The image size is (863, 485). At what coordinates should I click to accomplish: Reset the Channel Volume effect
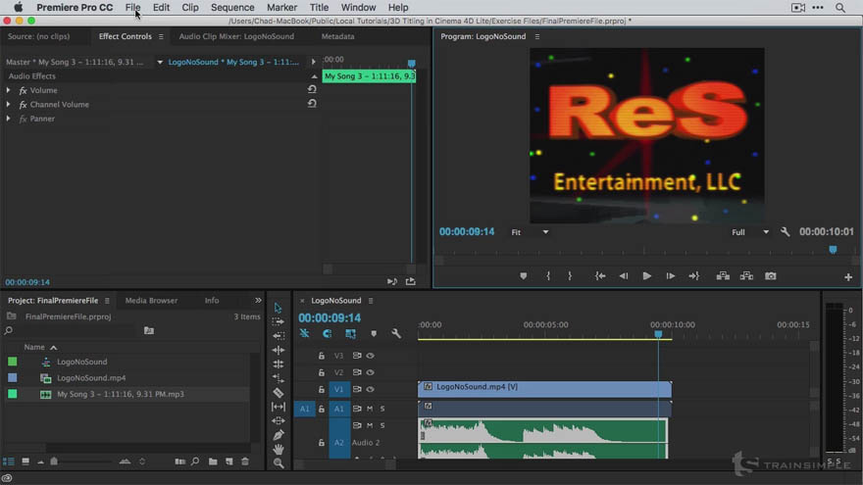(x=312, y=104)
